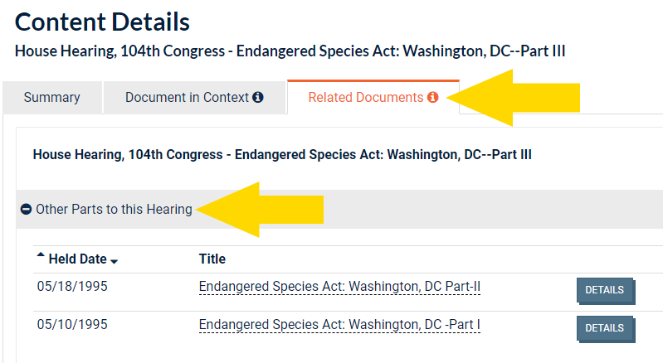Click Details button for Part-II hearing
Image resolution: width=663 pixels, height=363 pixels.
point(605,290)
